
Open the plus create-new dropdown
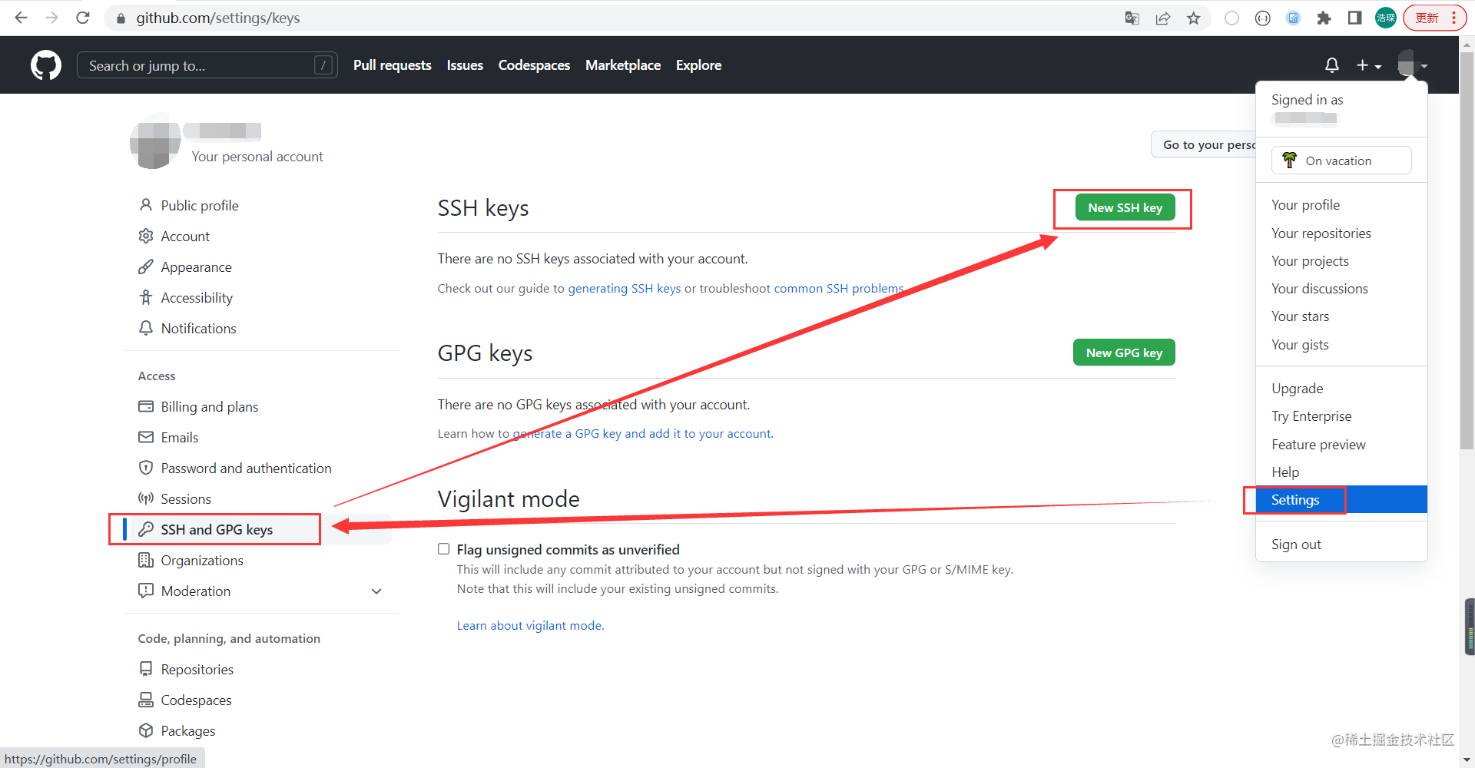point(1368,66)
